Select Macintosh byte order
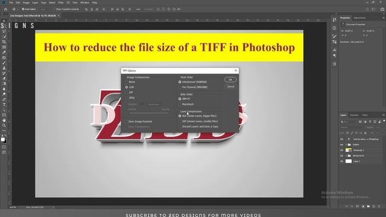This screenshot has height=217, width=386. (186, 104)
